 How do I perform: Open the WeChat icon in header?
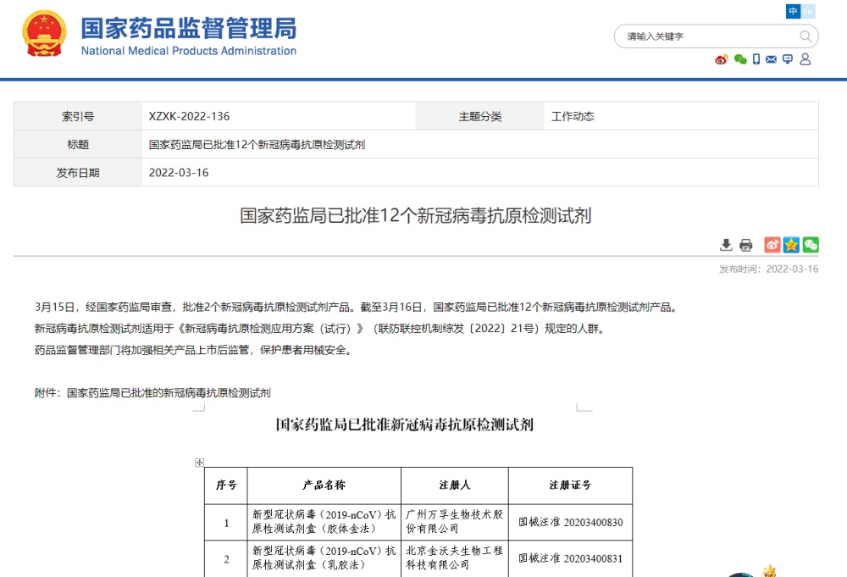tap(740, 59)
